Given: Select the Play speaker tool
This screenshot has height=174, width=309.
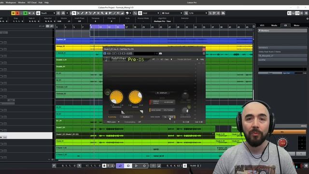Looking at the screenshot, I should pyautogui.click(x=118, y=13).
